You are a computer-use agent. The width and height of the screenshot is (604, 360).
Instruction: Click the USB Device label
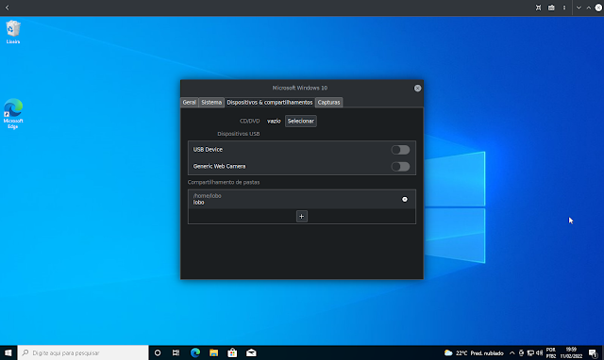(208, 149)
